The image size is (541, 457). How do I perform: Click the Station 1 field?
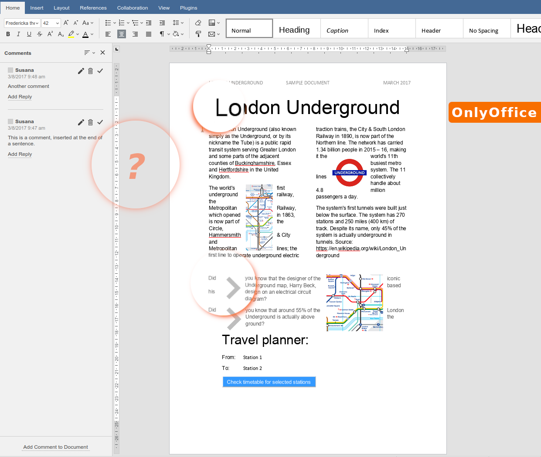[x=253, y=357]
